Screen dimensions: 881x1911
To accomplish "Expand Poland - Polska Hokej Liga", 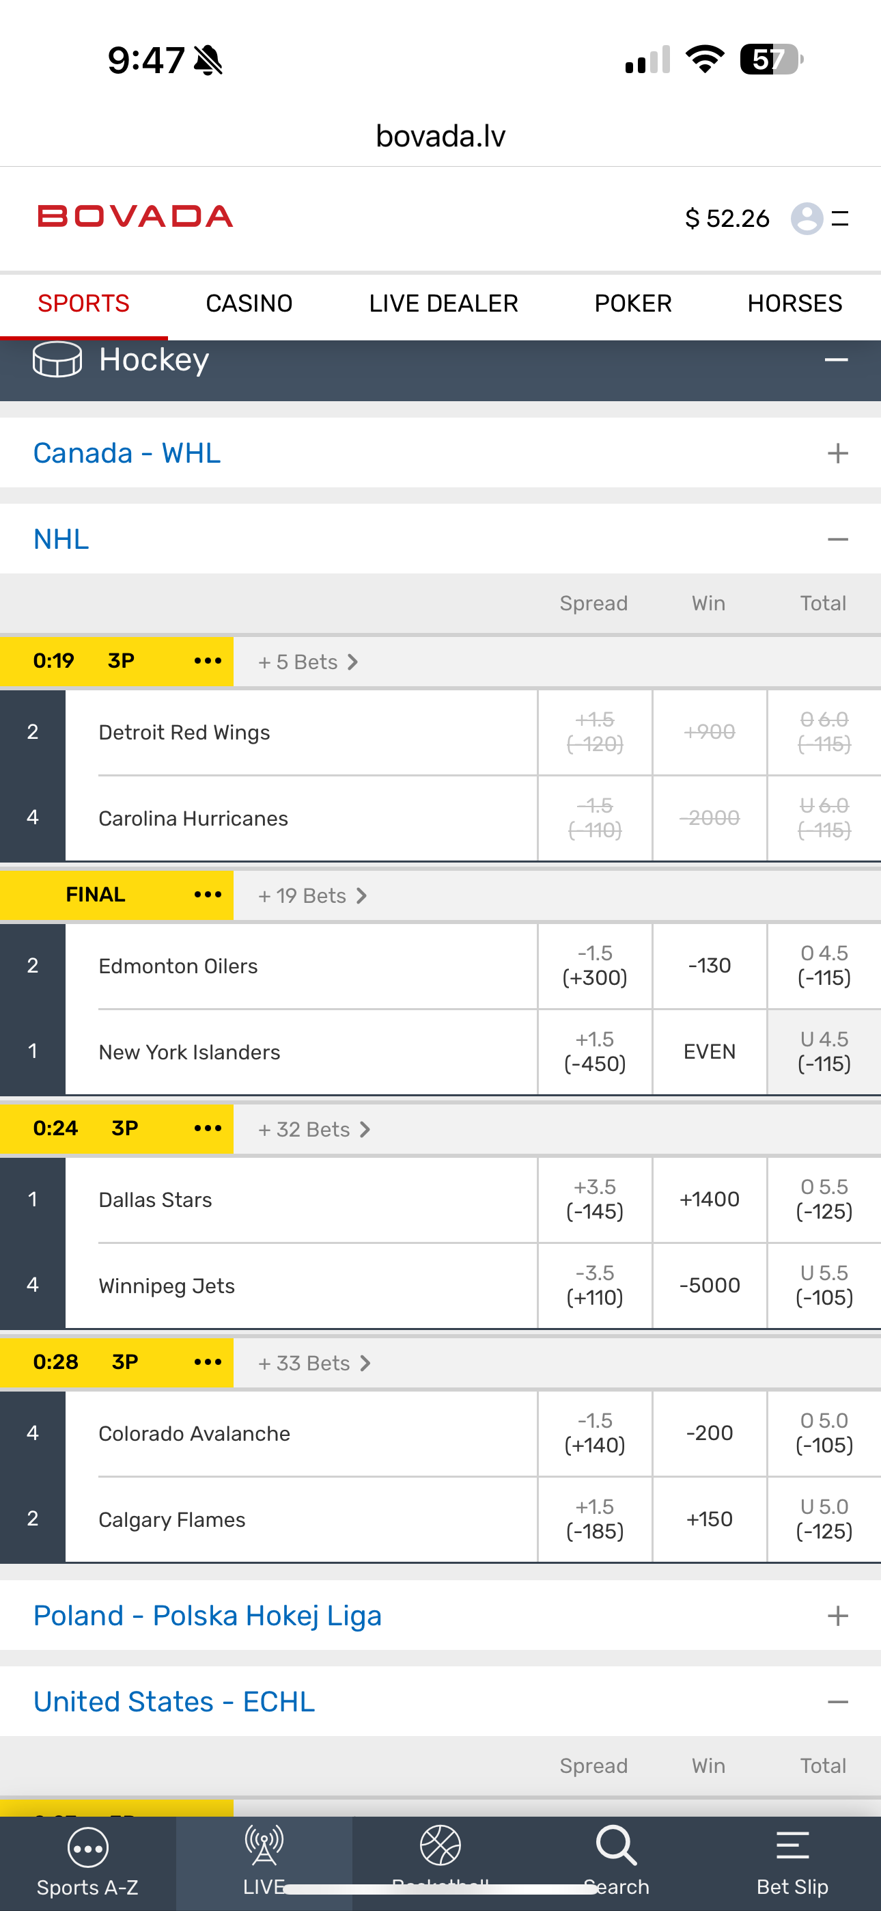I will point(837,1616).
